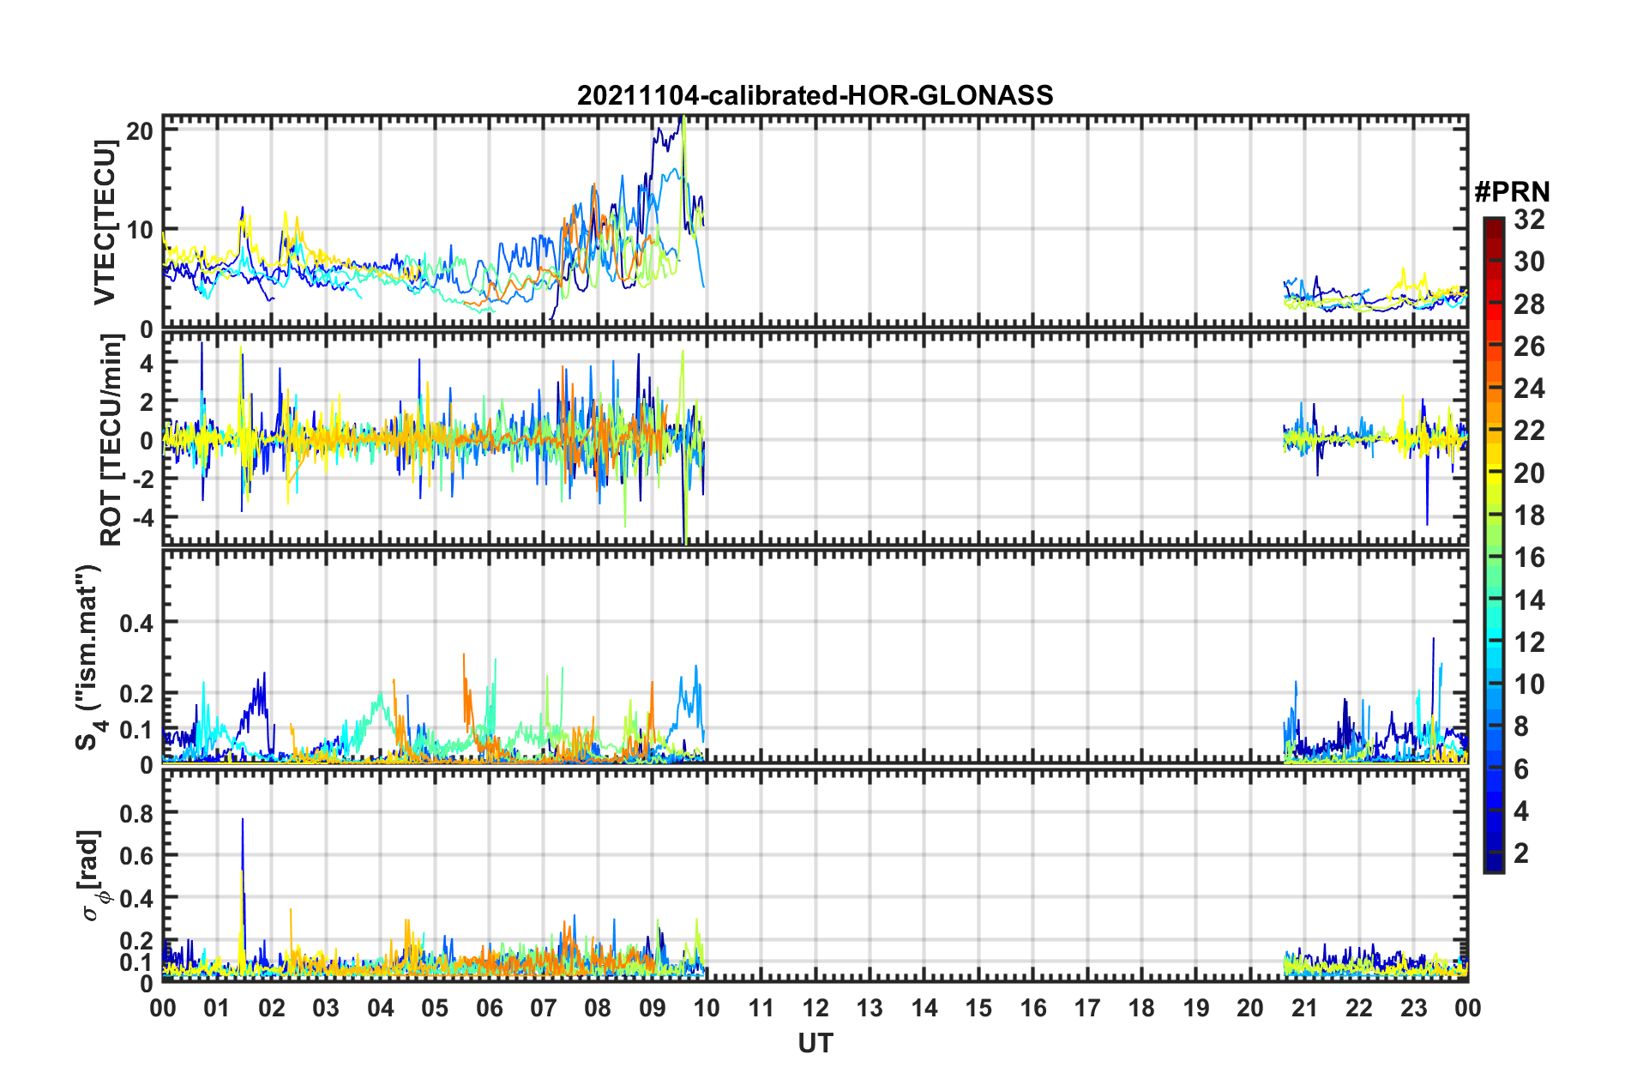Click the yellow band of the PRN colorbar

[1493, 473]
